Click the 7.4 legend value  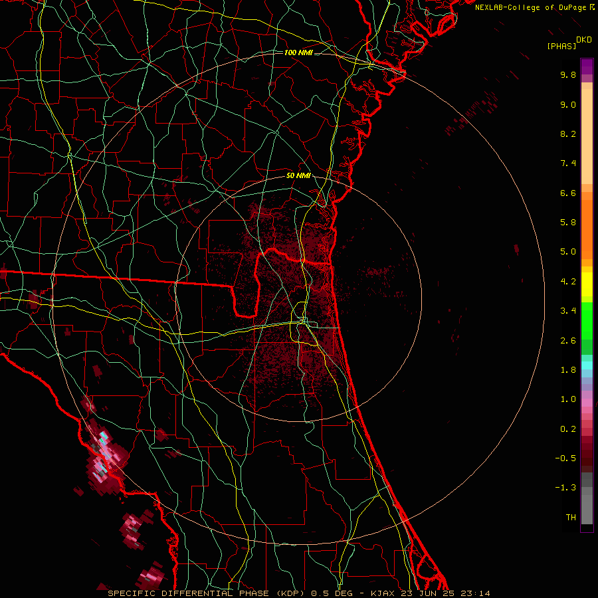point(568,163)
